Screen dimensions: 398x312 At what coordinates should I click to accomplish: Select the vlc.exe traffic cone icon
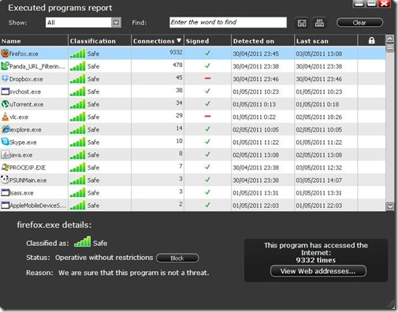coord(5,117)
